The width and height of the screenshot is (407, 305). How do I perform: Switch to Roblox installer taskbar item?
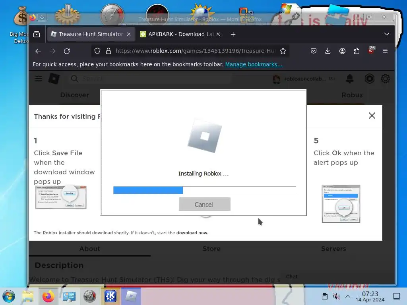pyautogui.click(x=131, y=296)
